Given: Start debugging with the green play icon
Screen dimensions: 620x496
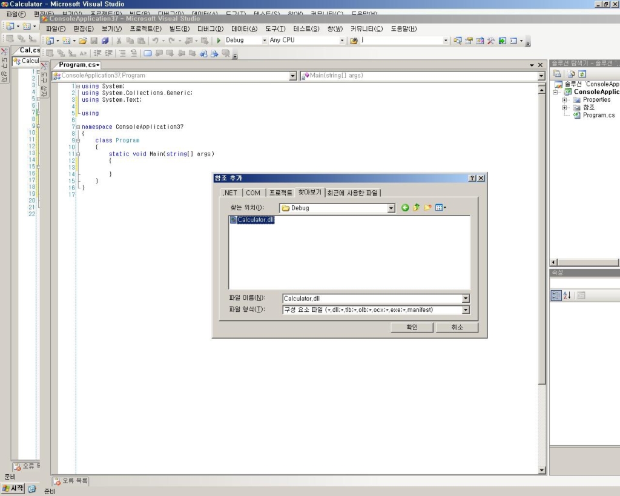Looking at the screenshot, I should pyautogui.click(x=219, y=41).
